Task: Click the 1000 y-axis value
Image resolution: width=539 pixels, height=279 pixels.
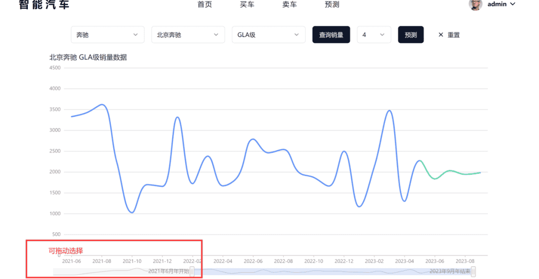Action: pos(55,213)
